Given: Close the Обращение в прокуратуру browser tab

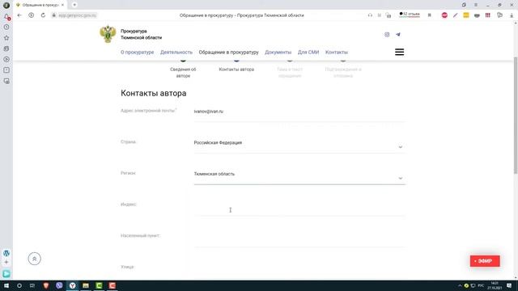Looking at the screenshot, I should (62, 5).
